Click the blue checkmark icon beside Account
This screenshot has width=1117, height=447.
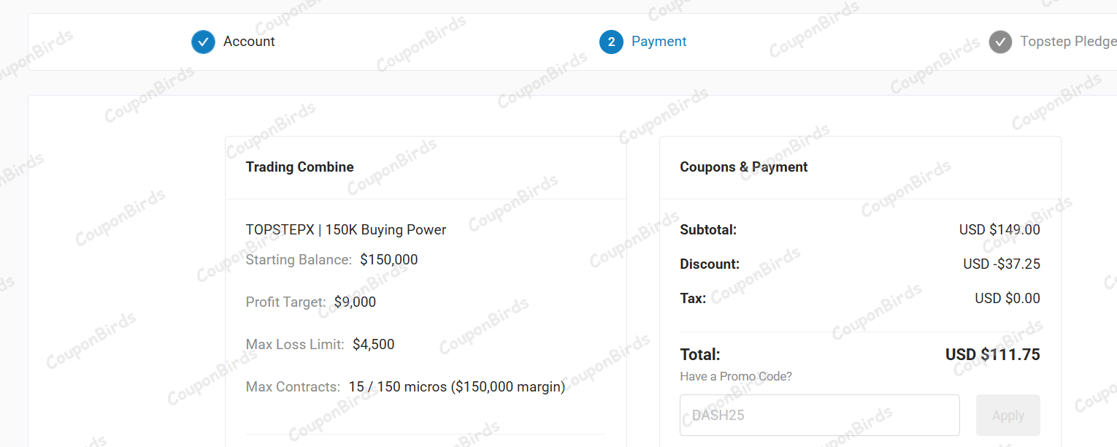click(203, 42)
